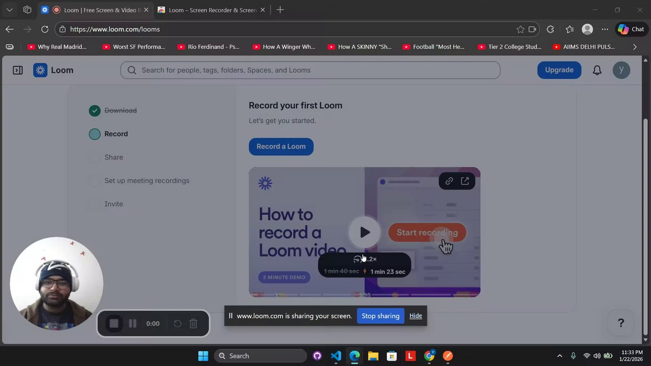Click the Loom search field
Screen dimensions: 651x366
pos(310,70)
